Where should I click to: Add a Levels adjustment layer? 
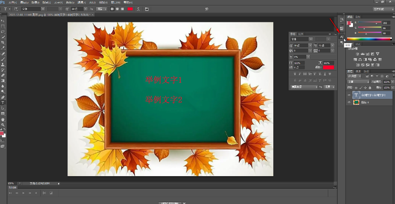pos(362,54)
